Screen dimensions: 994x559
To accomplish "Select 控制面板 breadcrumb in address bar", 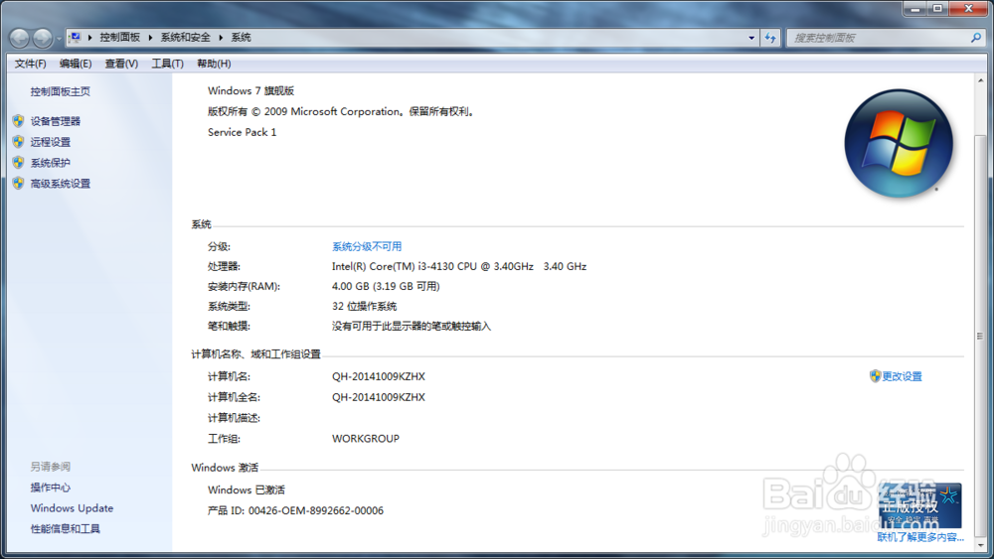I will [120, 38].
